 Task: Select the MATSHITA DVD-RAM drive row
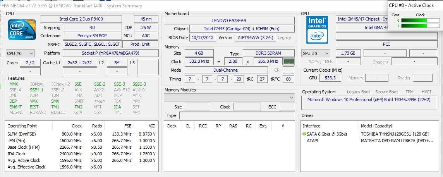pos(369,141)
